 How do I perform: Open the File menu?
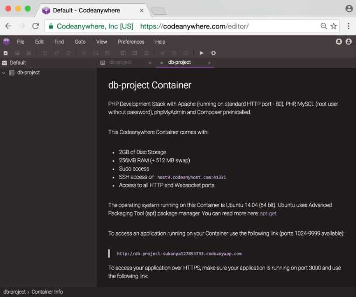21,42
